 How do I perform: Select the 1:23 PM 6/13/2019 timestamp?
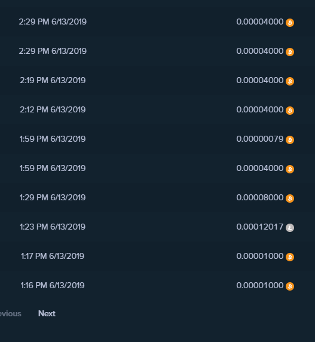53,227
